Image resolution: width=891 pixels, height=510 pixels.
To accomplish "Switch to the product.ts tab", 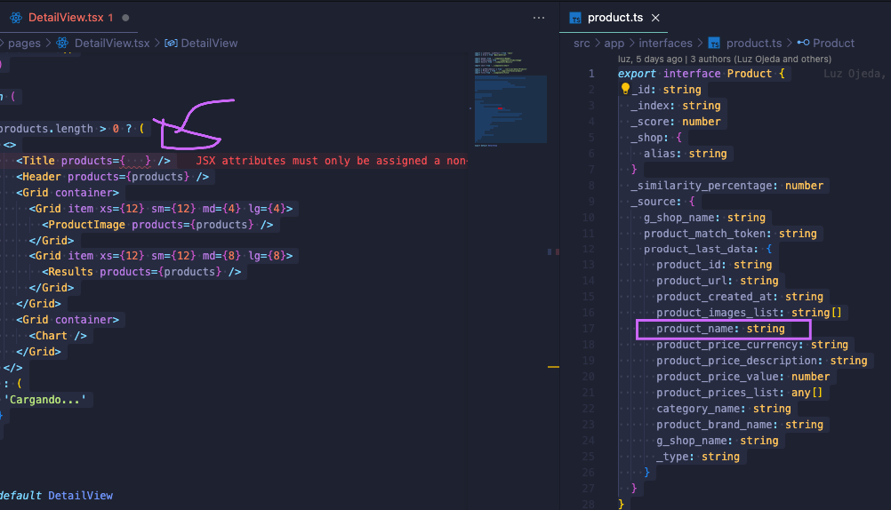I will (614, 18).
